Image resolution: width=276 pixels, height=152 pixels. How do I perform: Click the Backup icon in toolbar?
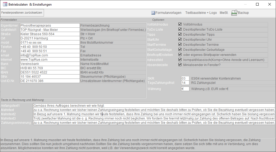click(x=234, y=13)
